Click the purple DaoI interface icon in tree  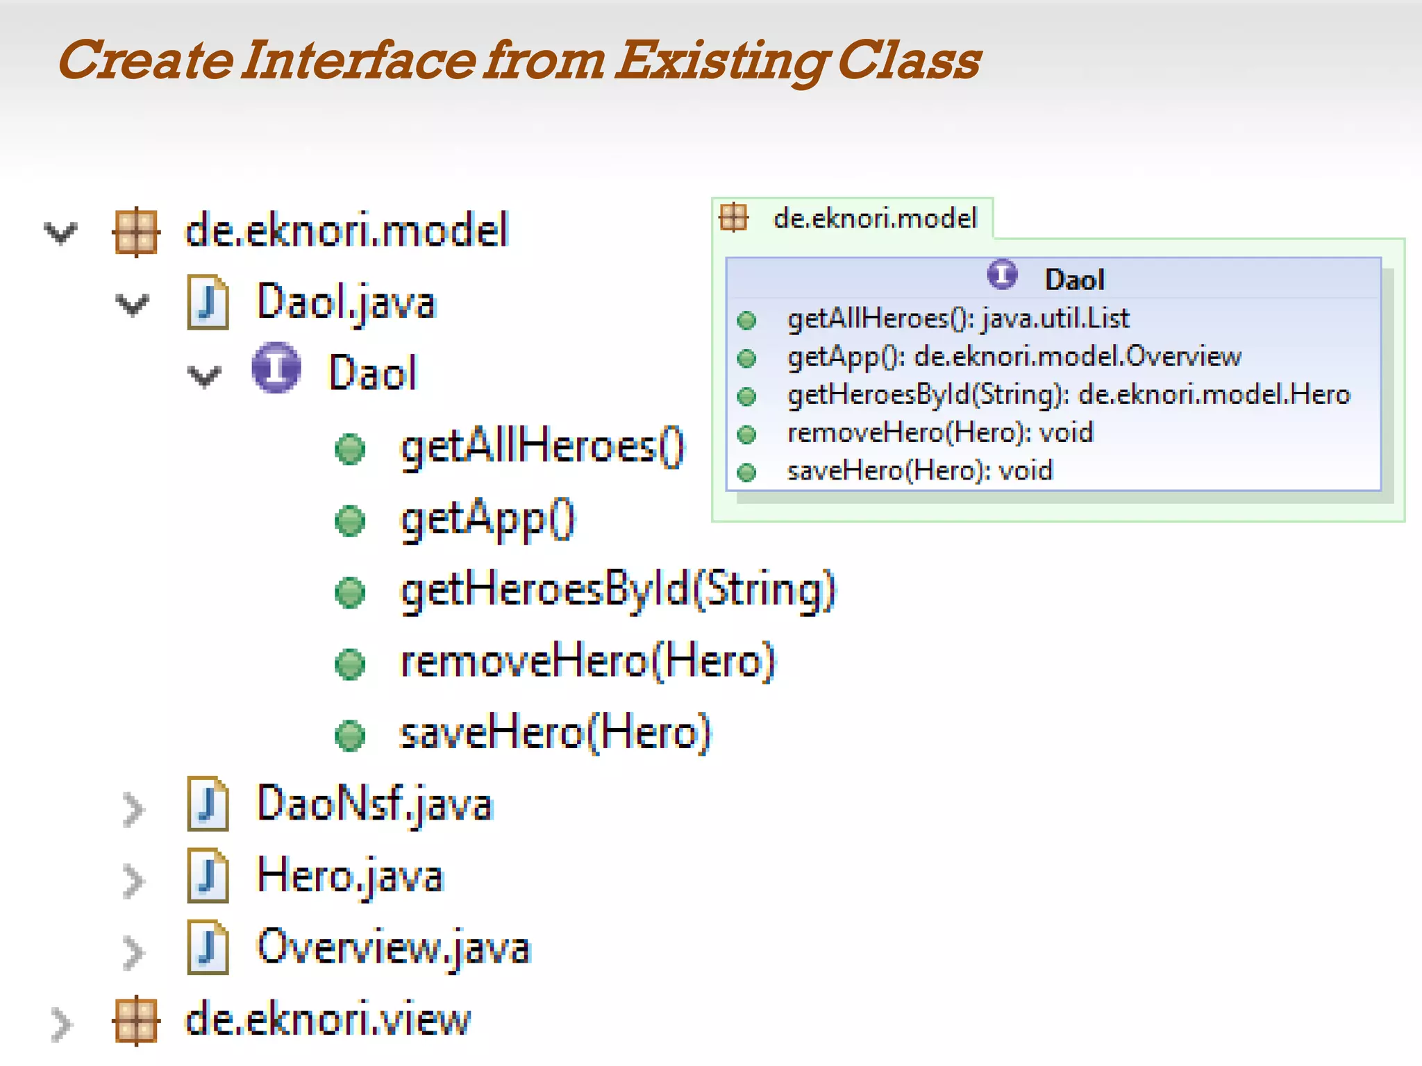[276, 369]
